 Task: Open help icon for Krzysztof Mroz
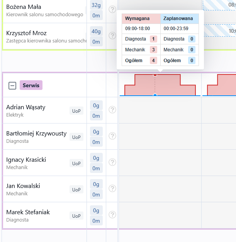click(x=112, y=36)
